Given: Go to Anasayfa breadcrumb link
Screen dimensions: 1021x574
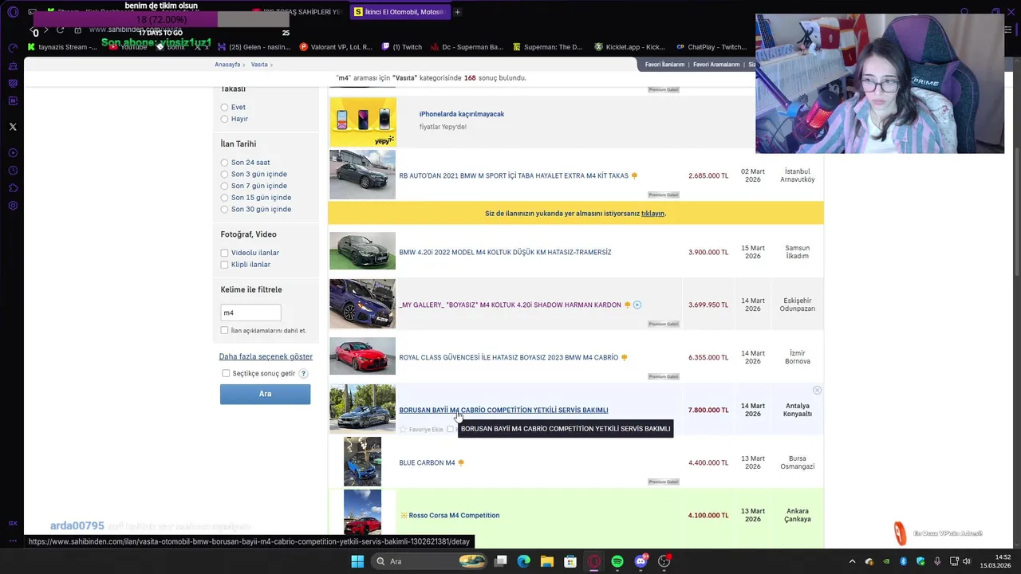Looking at the screenshot, I should pos(227,65).
